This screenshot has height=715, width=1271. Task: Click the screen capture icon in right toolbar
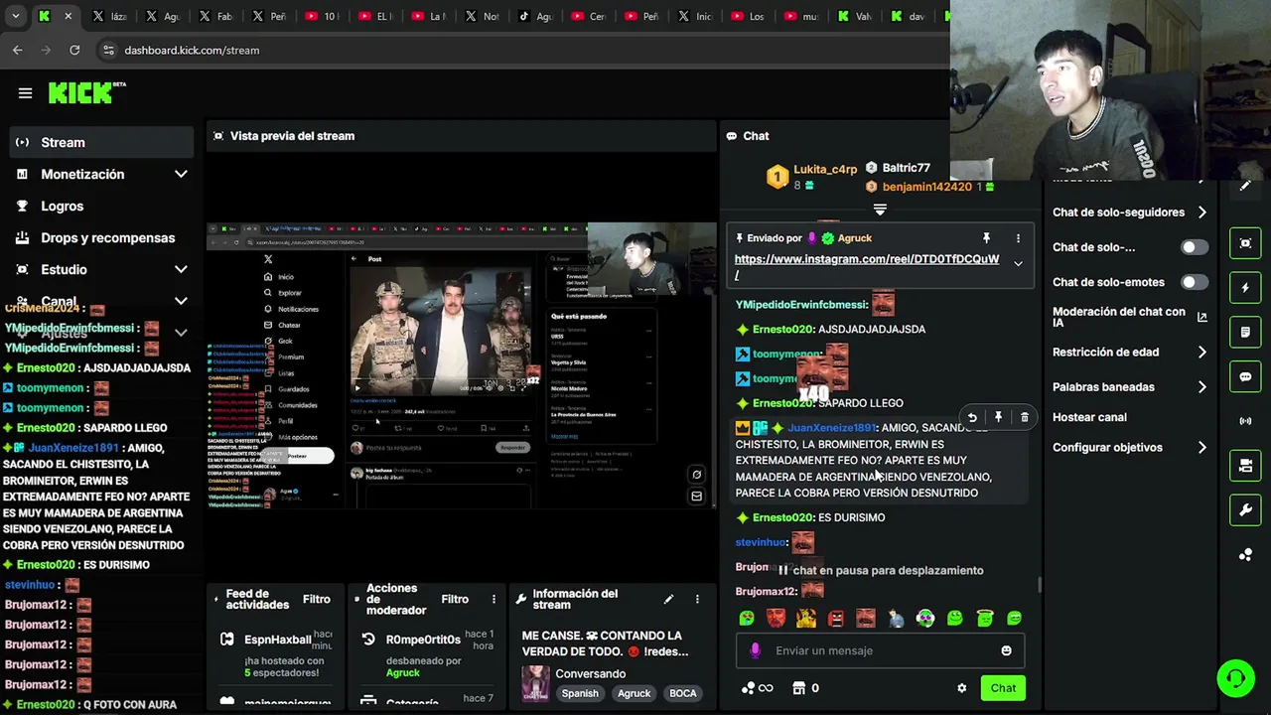tap(1245, 243)
